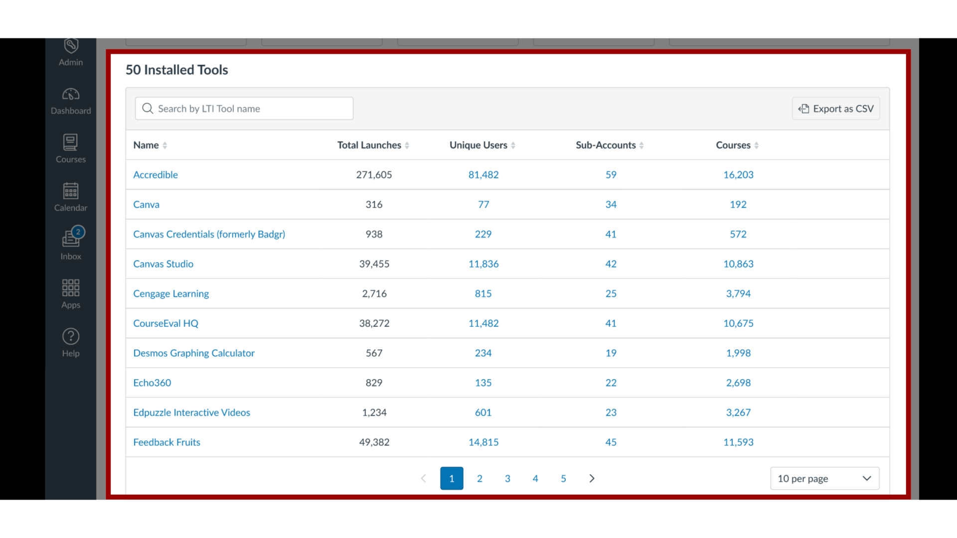957x538 pixels.
Task: Click next page arrow button
Action: pyautogui.click(x=591, y=478)
